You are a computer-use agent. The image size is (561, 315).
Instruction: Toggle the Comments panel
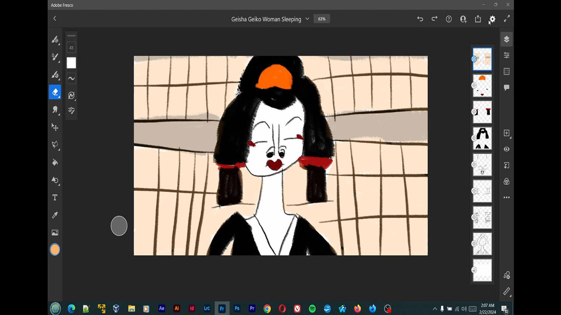tap(507, 87)
